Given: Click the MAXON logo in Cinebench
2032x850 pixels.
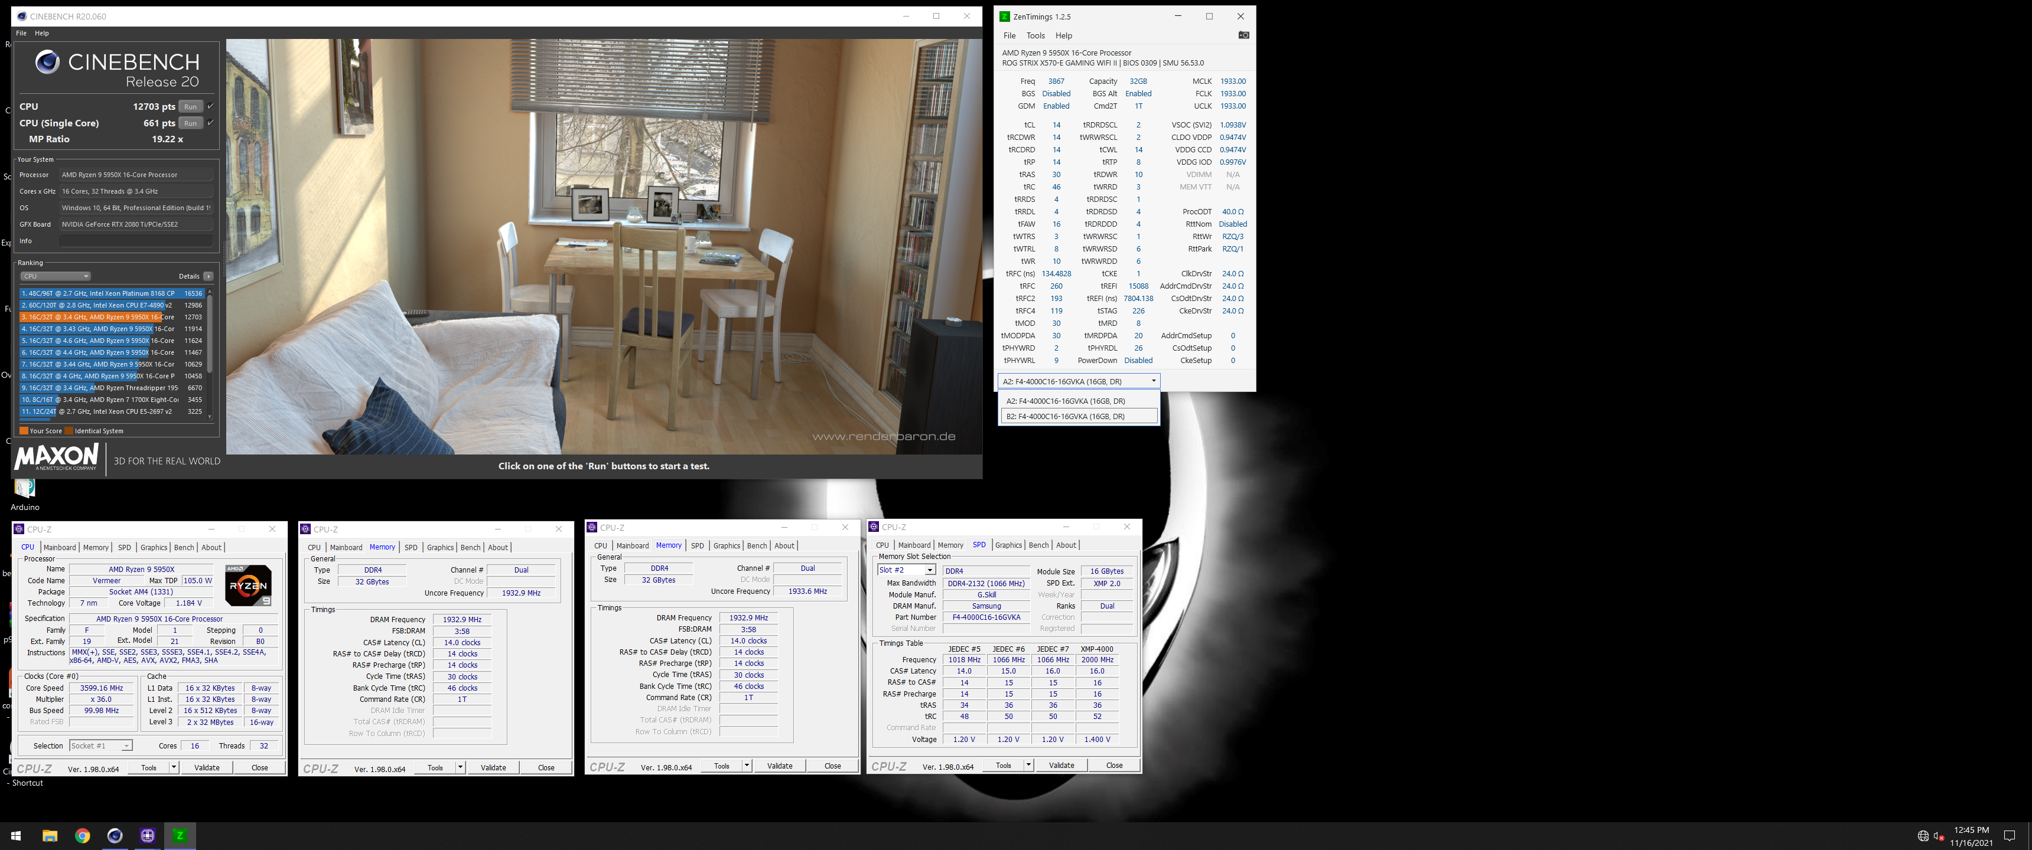Looking at the screenshot, I should tap(57, 456).
